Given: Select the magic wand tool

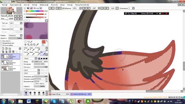Looking at the screenshot, I should point(32,42).
